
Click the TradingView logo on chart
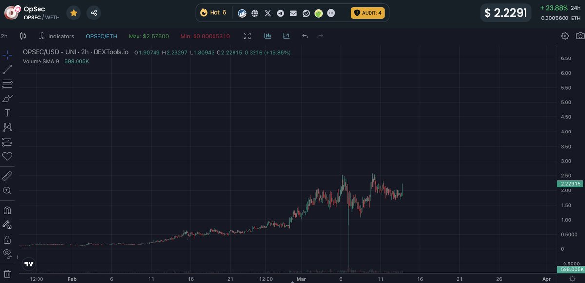[x=30, y=264]
